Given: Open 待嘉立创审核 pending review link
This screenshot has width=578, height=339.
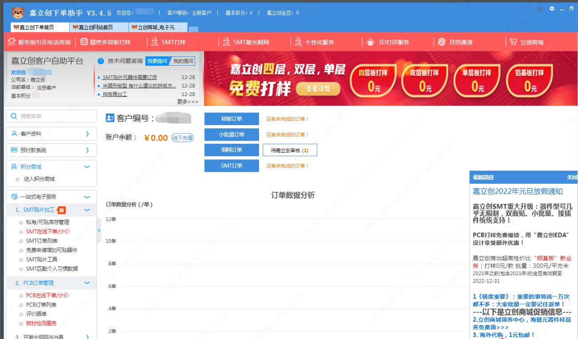Looking at the screenshot, I should (290, 150).
